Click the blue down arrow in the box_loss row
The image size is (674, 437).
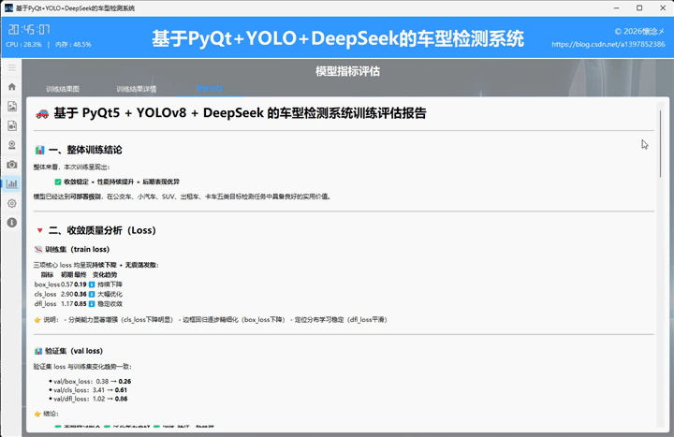click(92, 284)
